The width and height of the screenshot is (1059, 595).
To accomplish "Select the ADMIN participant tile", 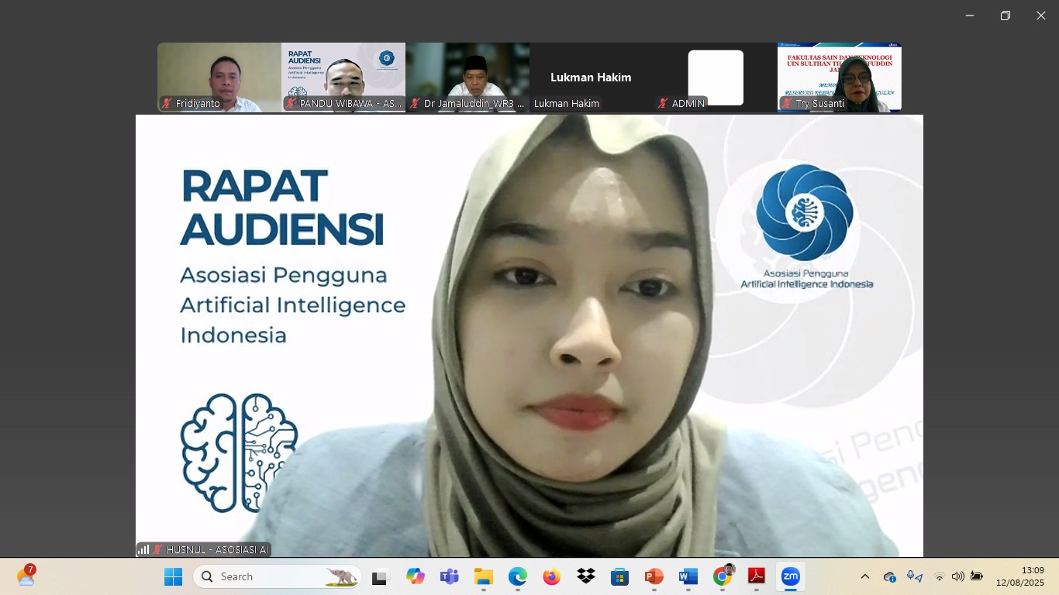I will click(x=716, y=77).
